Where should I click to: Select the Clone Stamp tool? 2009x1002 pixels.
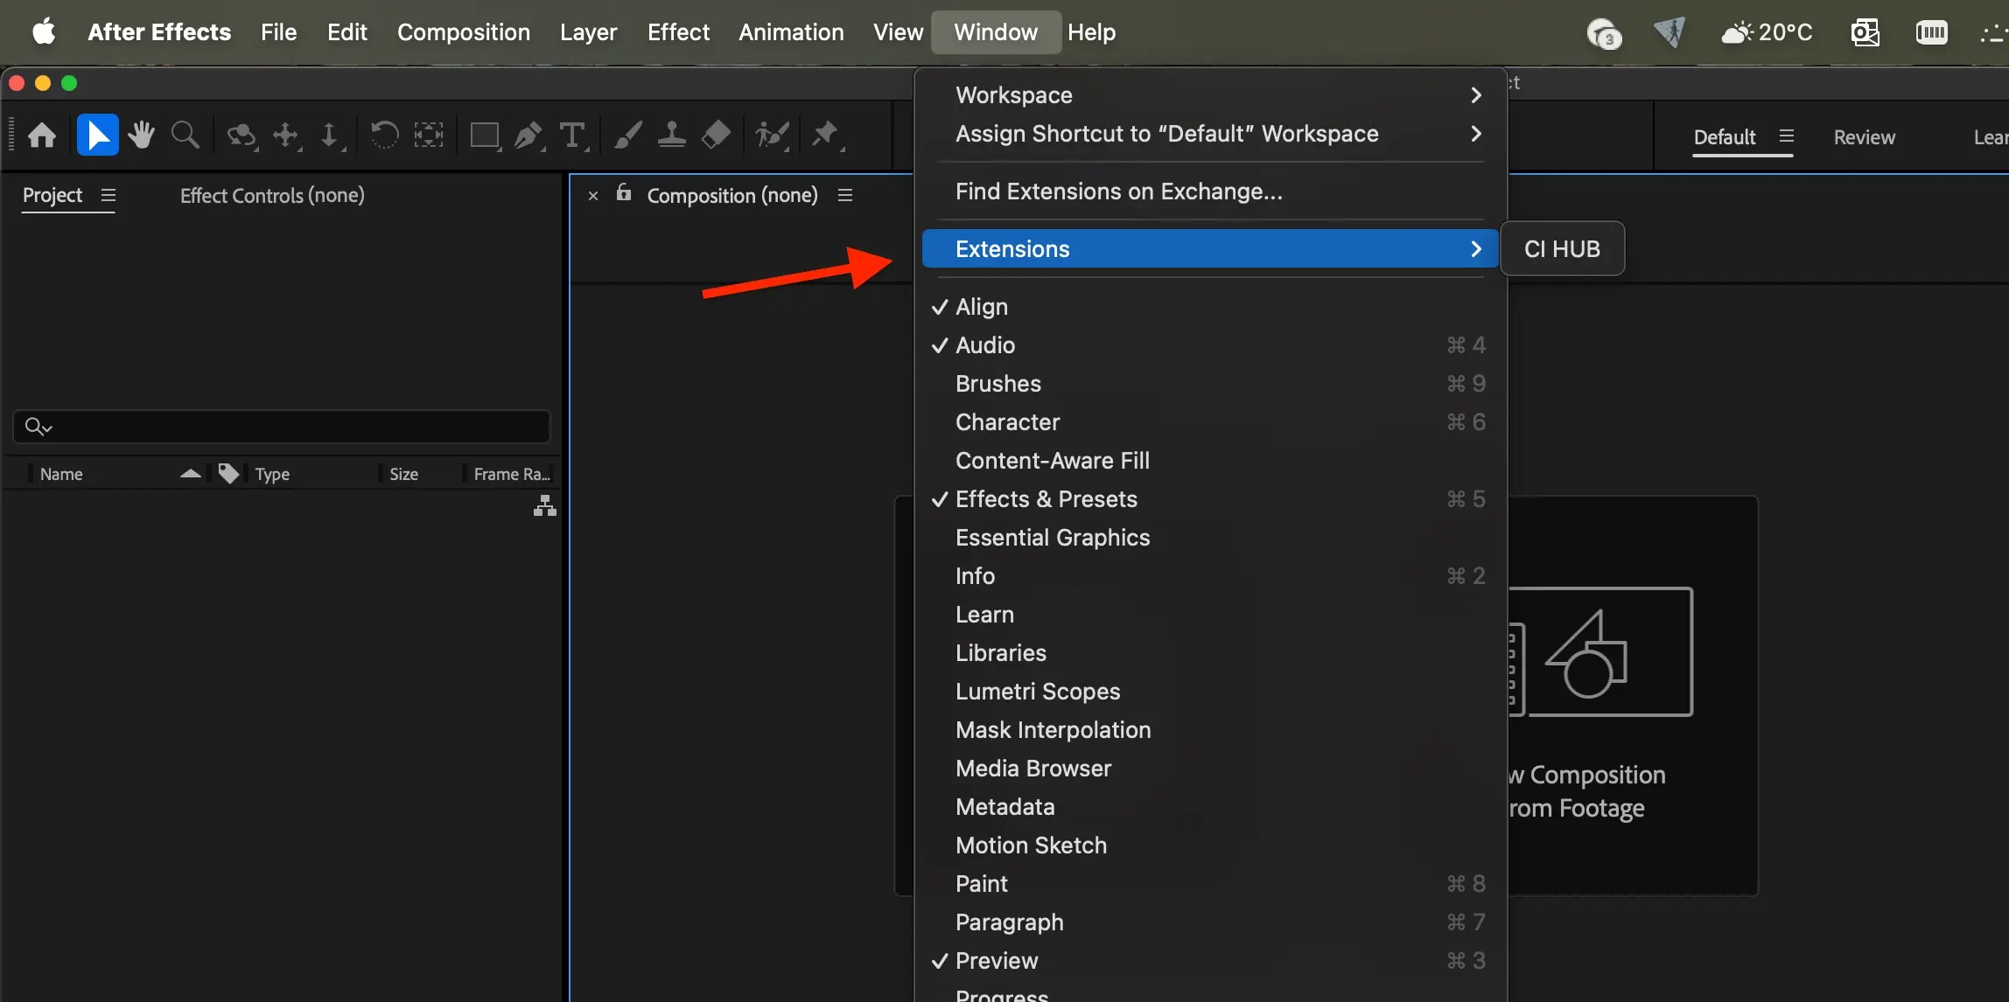[671, 136]
